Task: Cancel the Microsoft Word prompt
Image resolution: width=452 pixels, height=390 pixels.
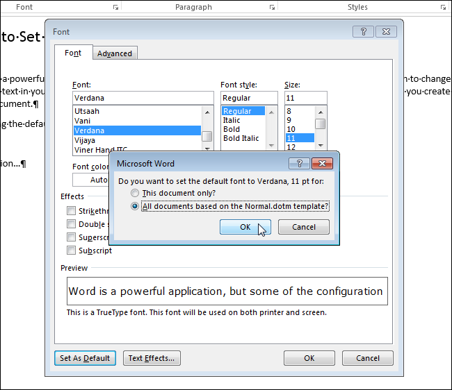Action: coord(304,227)
